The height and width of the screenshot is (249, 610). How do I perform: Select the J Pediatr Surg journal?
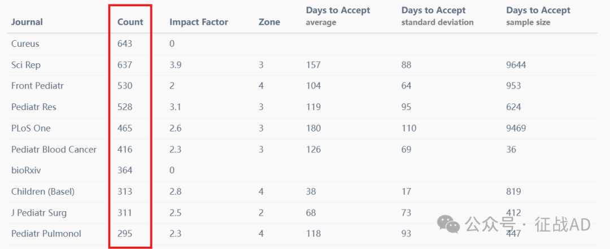(x=39, y=213)
